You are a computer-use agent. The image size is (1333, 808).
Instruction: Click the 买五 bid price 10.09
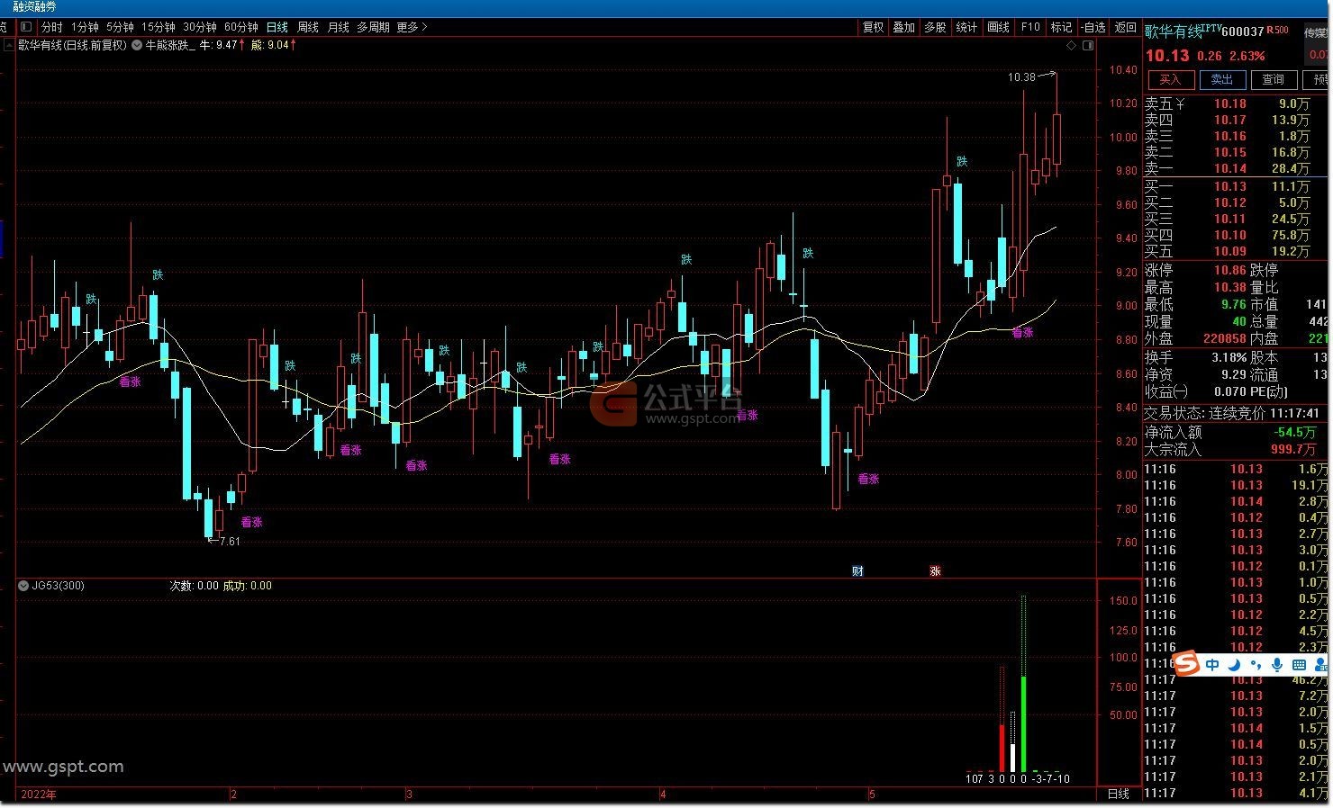pos(1229,251)
